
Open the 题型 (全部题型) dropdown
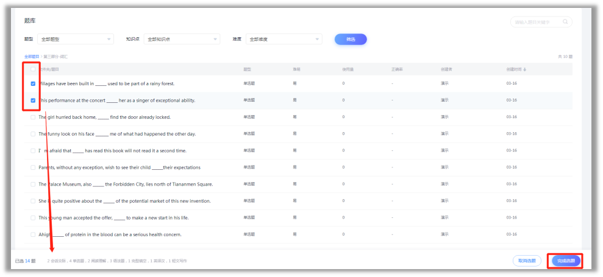pyautogui.click(x=76, y=39)
